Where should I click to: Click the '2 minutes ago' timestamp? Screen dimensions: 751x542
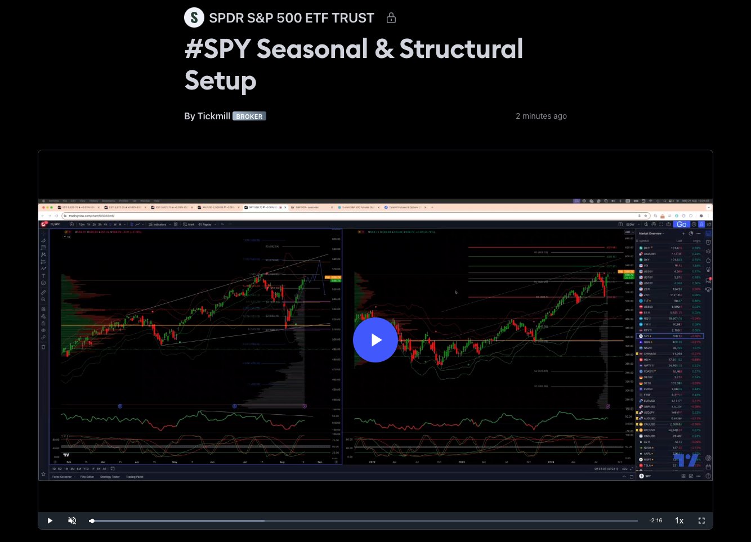pos(541,116)
